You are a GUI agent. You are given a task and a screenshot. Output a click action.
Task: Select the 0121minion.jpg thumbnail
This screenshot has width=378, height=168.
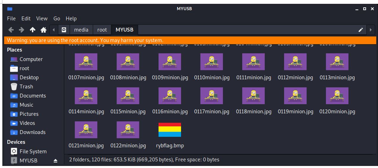(86, 130)
